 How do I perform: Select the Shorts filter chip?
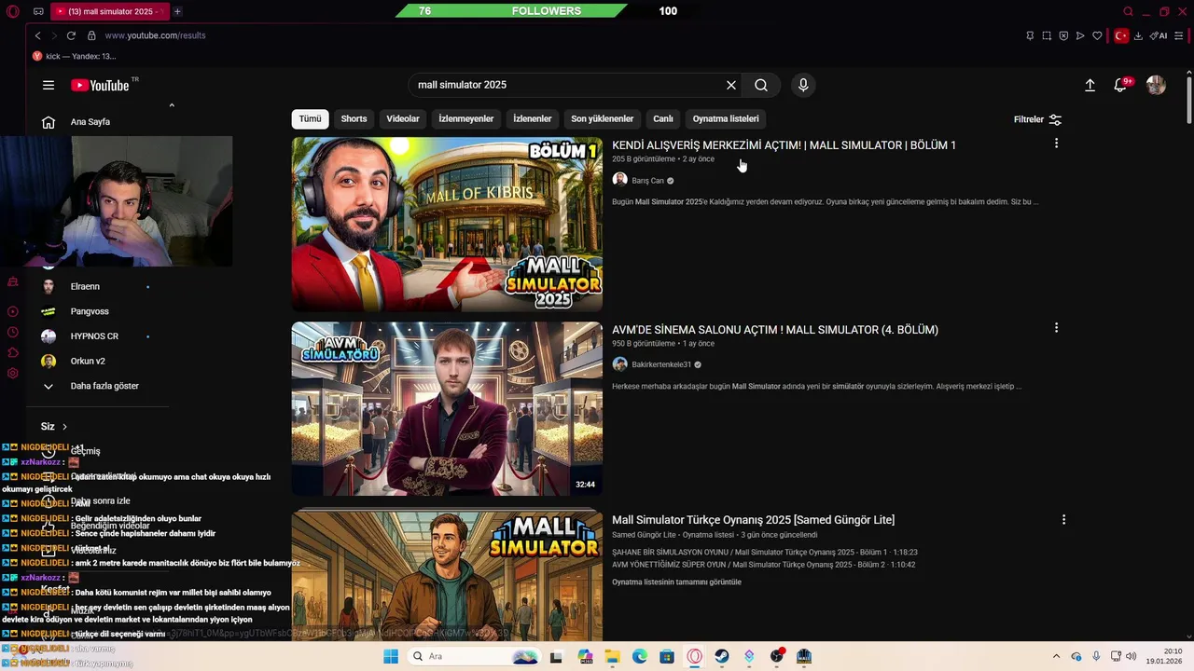354,118
